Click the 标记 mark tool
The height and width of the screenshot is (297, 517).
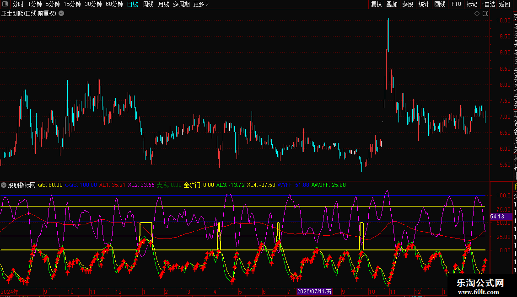click(472, 4)
